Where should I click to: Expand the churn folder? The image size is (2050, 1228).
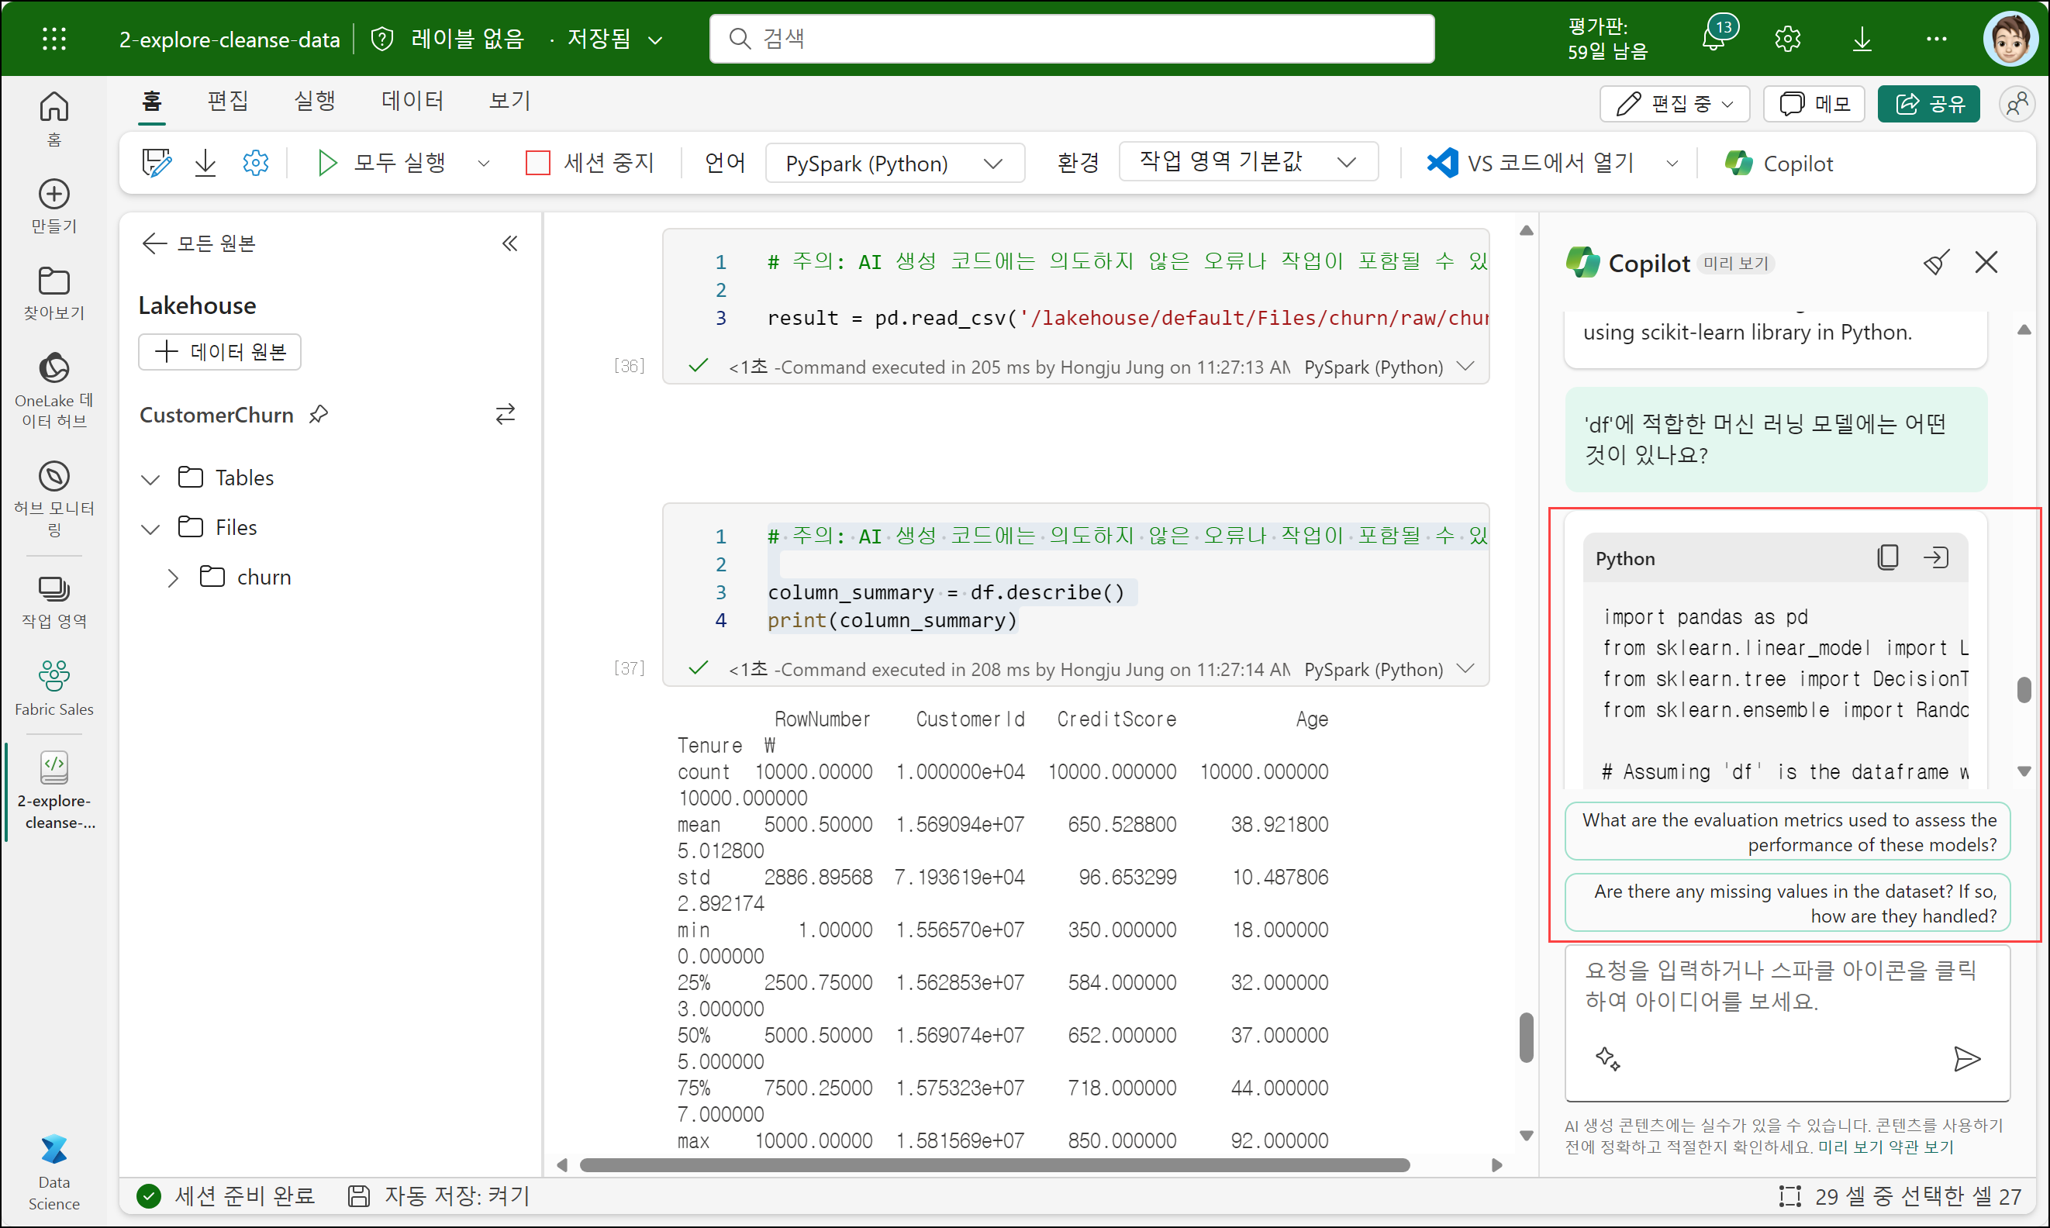172,578
